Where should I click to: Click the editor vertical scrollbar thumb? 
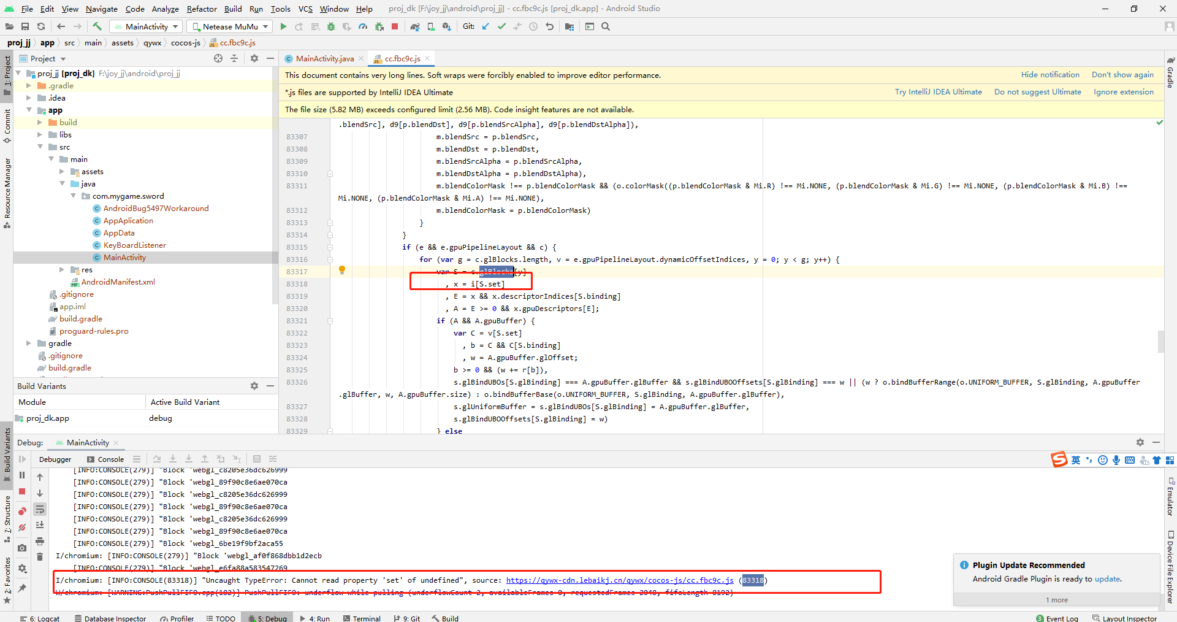[x=1160, y=342]
